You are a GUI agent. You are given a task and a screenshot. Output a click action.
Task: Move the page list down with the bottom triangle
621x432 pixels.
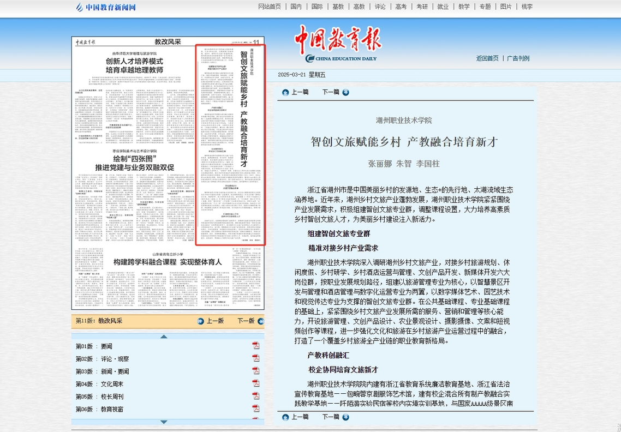click(164, 422)
